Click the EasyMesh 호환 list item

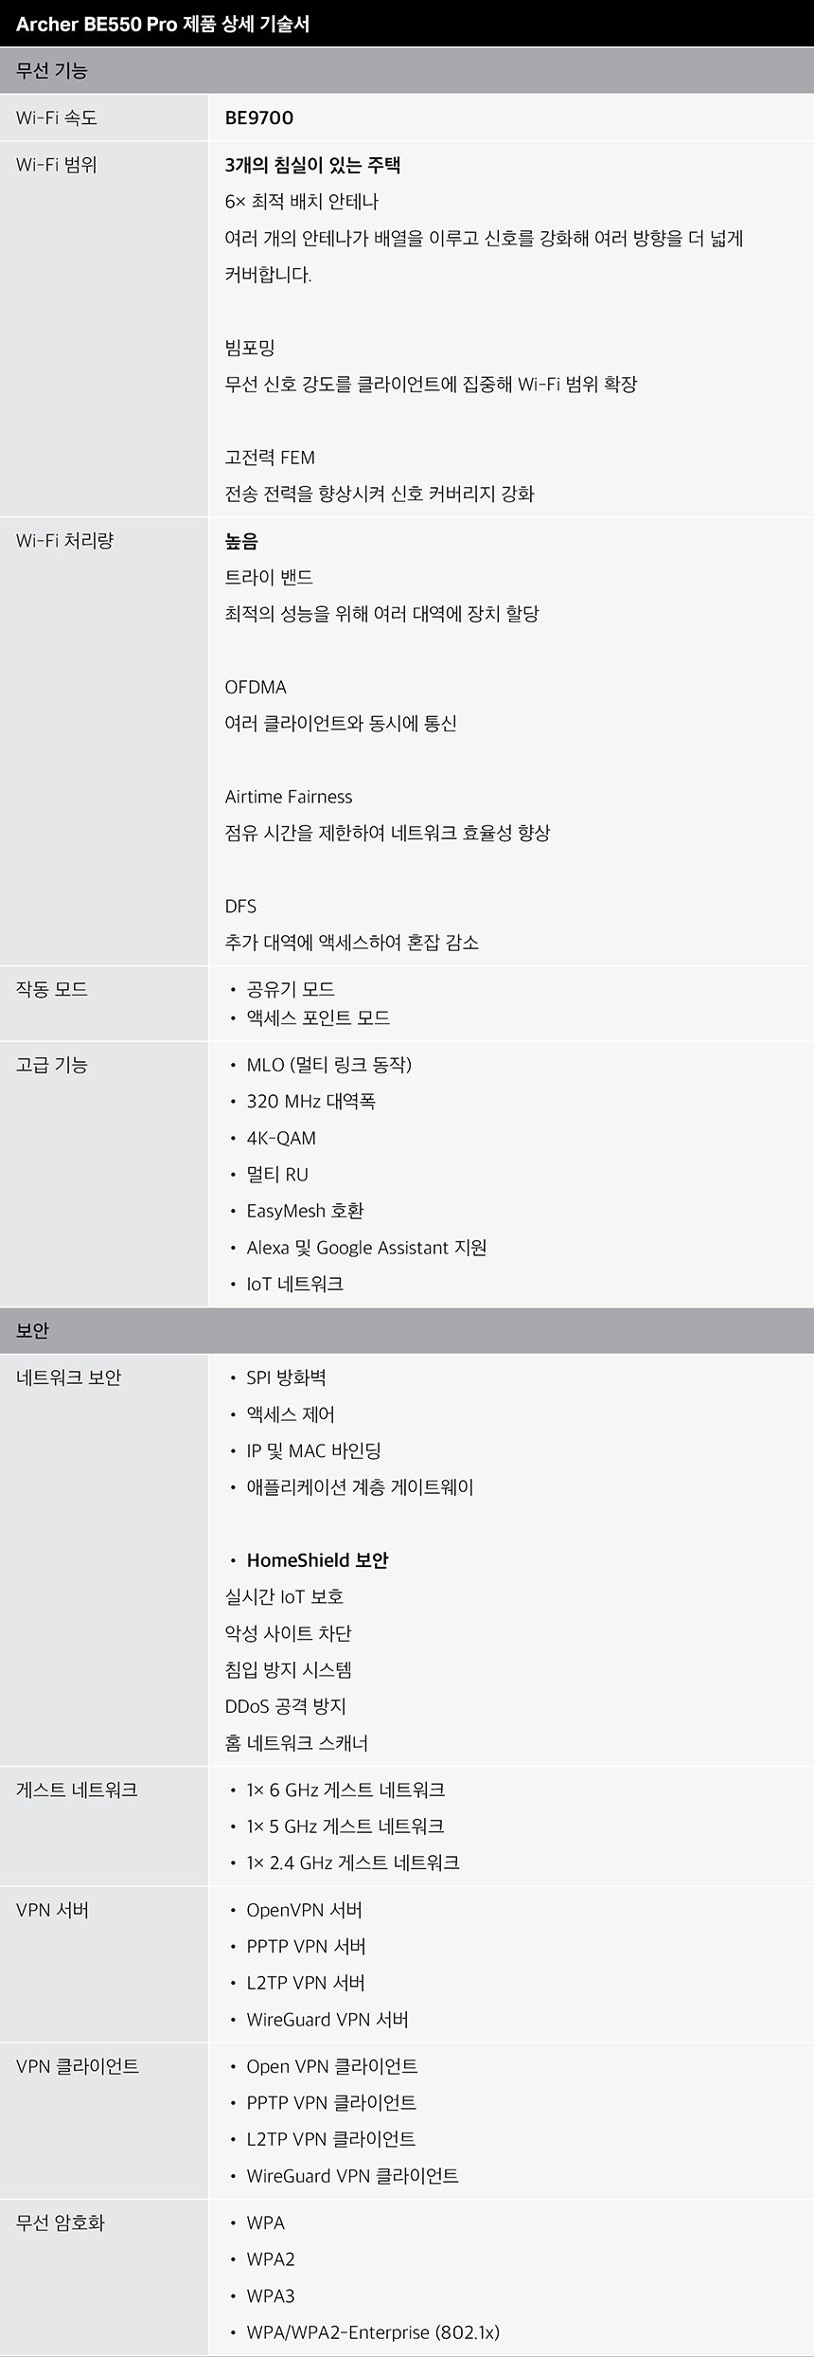pos(305,1211)
